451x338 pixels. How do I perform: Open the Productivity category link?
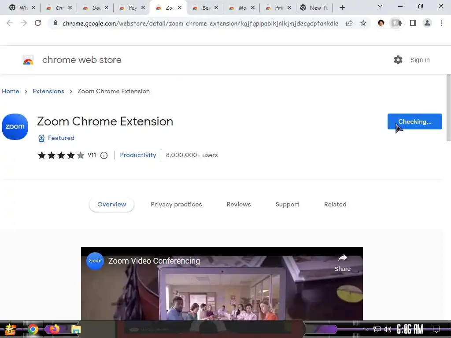coord(138,155)
